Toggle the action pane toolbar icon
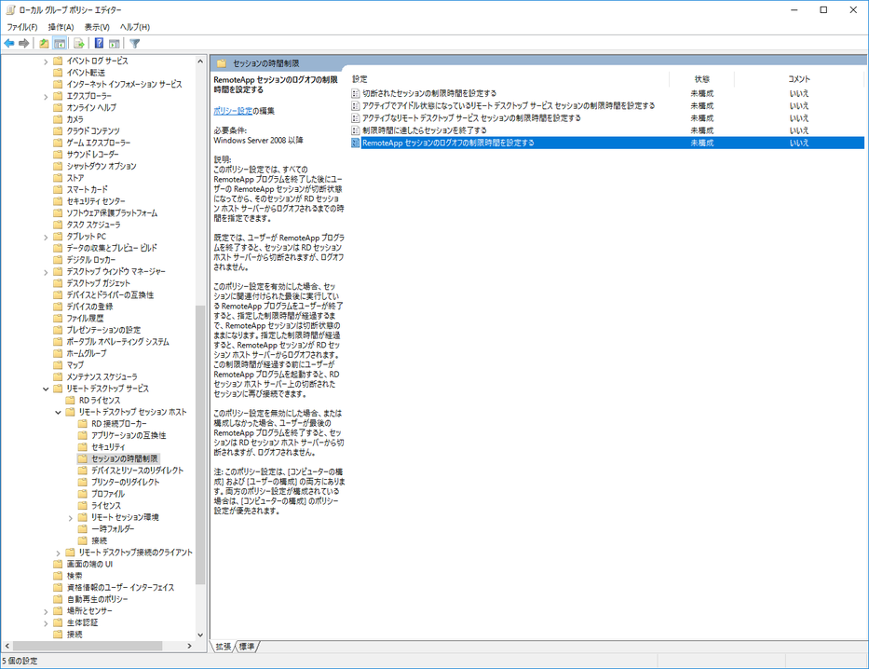 click(x=115, y=43)
